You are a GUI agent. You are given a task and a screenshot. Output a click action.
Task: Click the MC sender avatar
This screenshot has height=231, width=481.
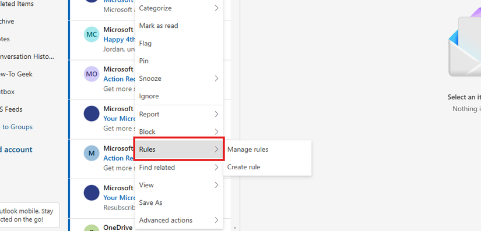pos(92,34)
